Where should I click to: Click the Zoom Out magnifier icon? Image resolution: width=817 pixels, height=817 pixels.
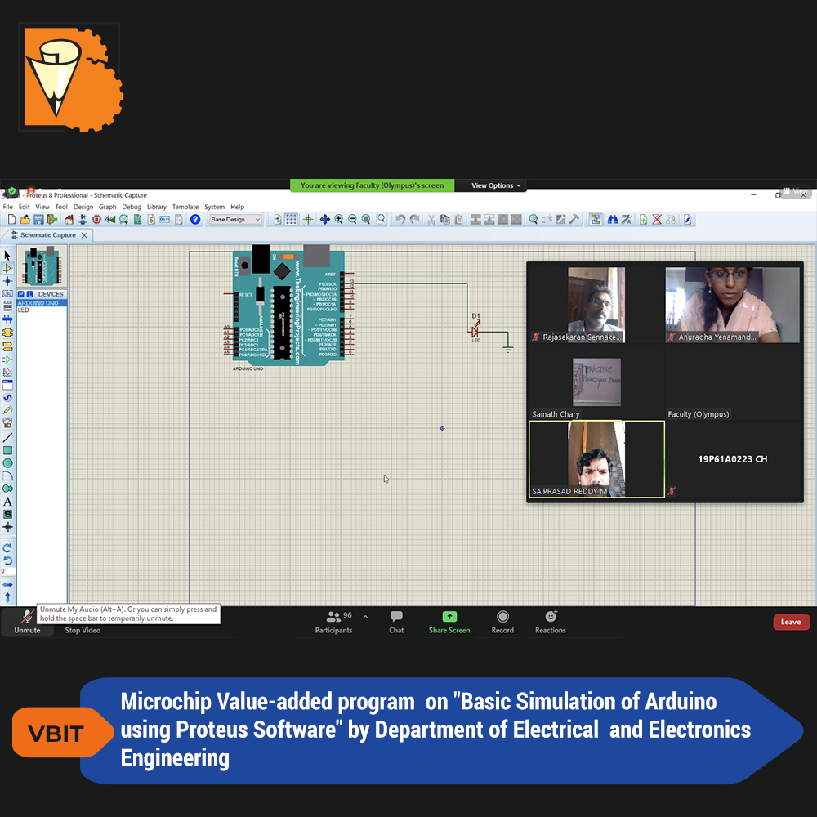point(352,219)
